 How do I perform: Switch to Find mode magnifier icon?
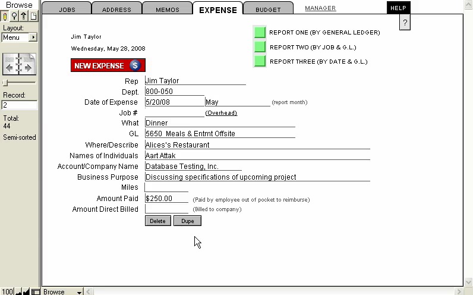(14, 16)
